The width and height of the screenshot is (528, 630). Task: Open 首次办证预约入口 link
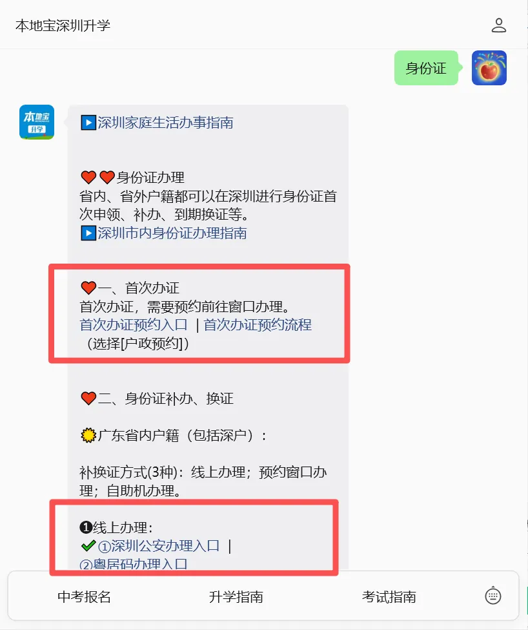pos(134,324)
